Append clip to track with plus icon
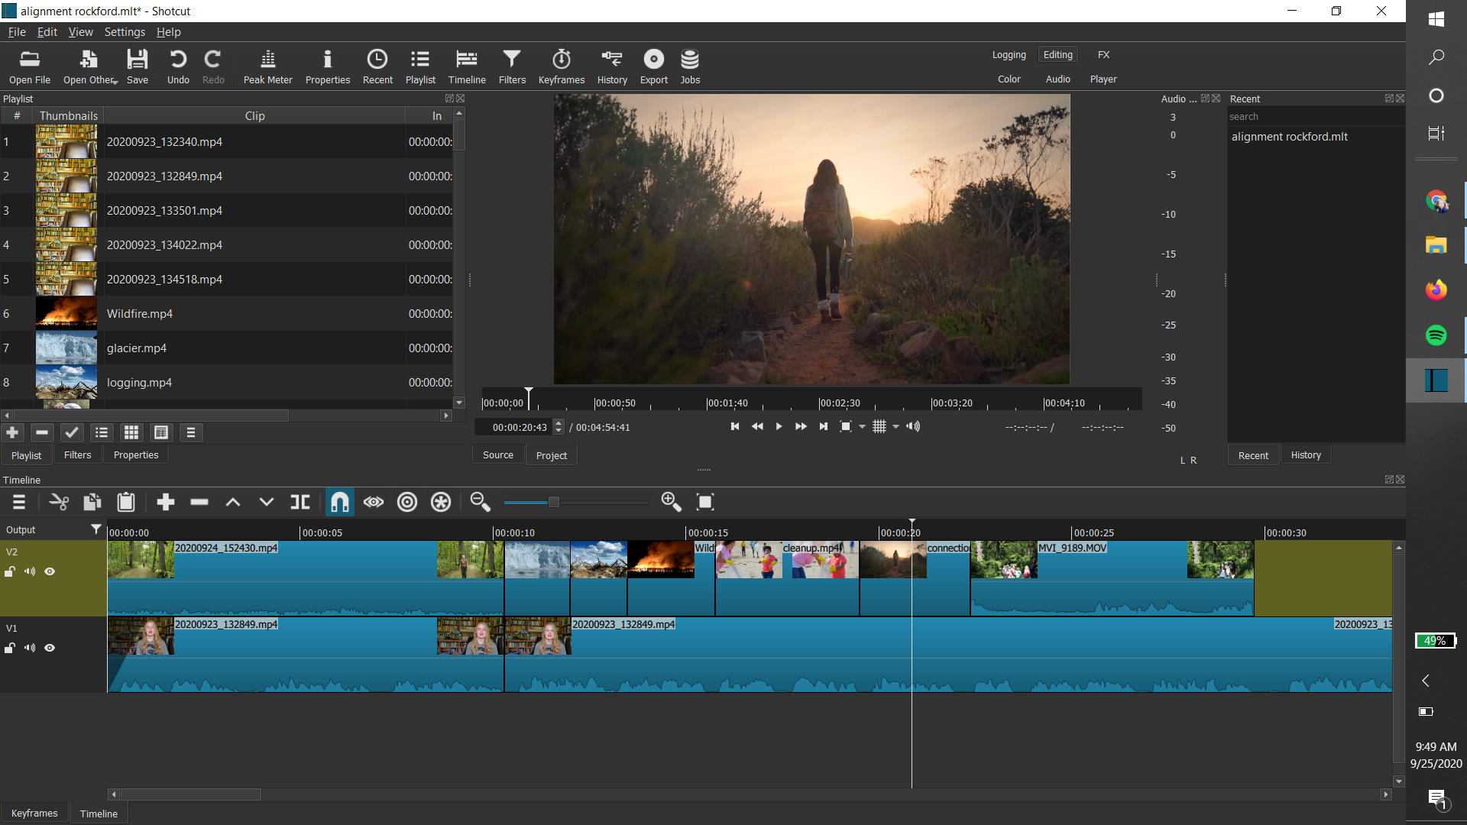This screenshot has height=825, width=1467. point(166,502)
